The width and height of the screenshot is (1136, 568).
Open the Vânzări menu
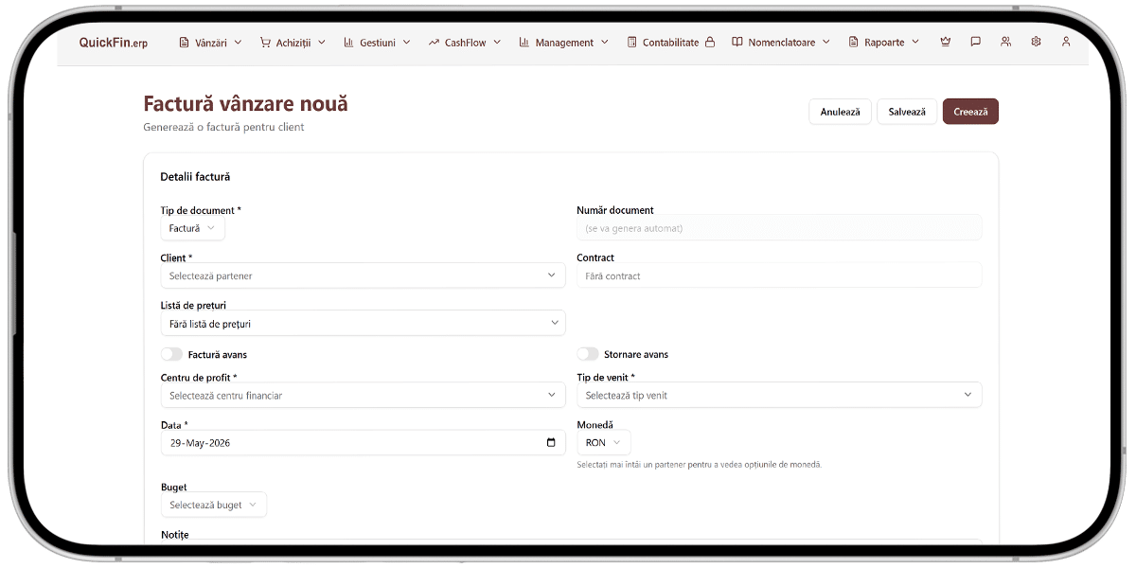[x=210, y=43]
